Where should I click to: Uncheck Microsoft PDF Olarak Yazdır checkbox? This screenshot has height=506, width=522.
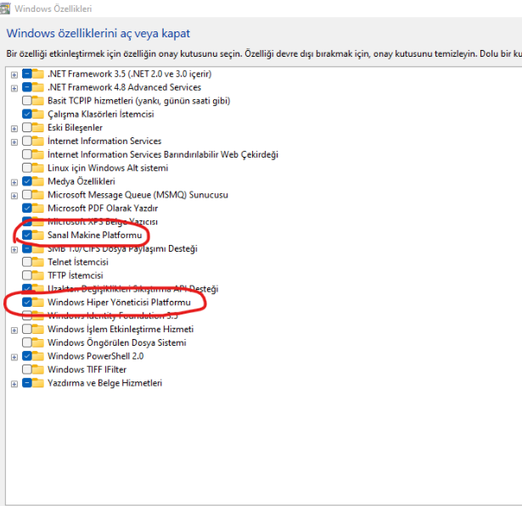click(x=27, y=209)
